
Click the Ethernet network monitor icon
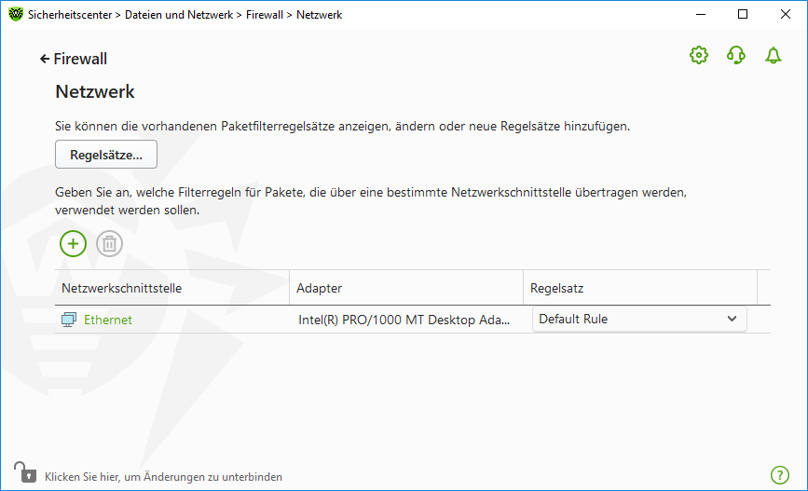(69, 320)
